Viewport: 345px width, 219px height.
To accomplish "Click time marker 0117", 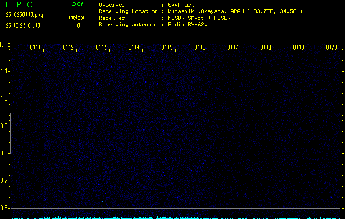I will 233,48.
